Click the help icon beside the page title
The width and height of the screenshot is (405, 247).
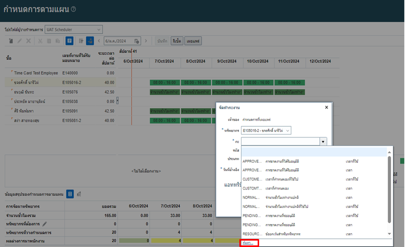point(74,9)
